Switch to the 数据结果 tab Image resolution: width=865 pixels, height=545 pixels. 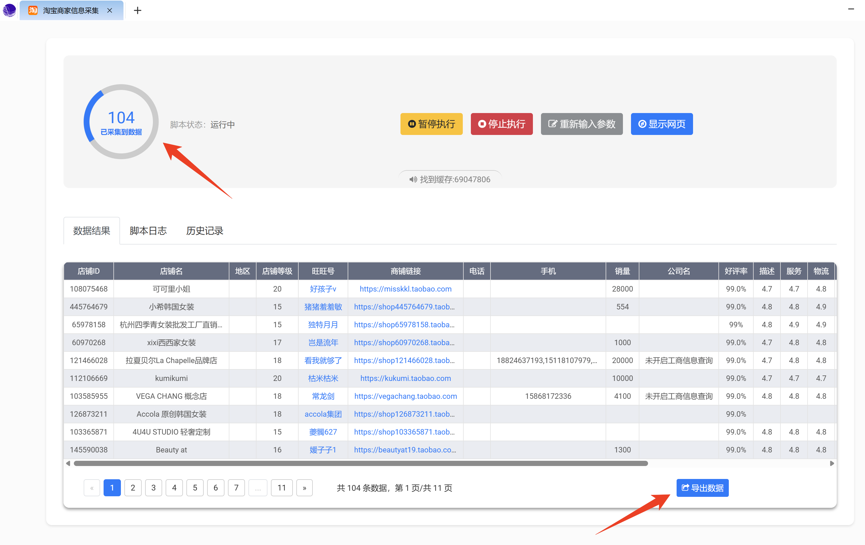pos(91,231)
